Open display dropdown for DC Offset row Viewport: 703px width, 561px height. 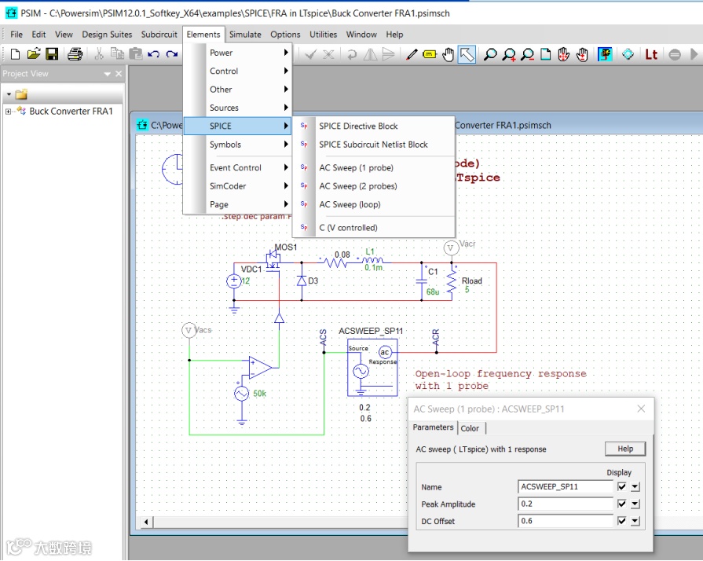635,521
